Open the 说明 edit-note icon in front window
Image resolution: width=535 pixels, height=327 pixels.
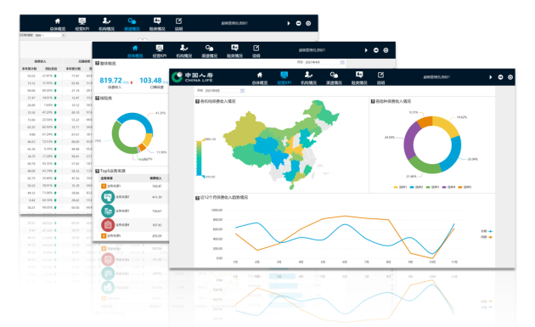click(x=380, y=77)
